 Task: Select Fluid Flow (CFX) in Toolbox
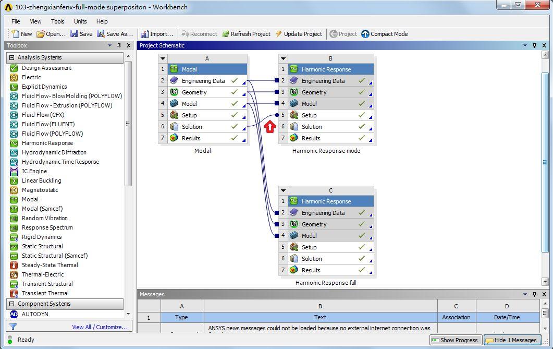(x=43, y=115)
